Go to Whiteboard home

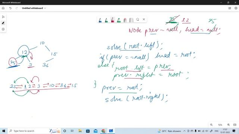click(x=3, y=8)
